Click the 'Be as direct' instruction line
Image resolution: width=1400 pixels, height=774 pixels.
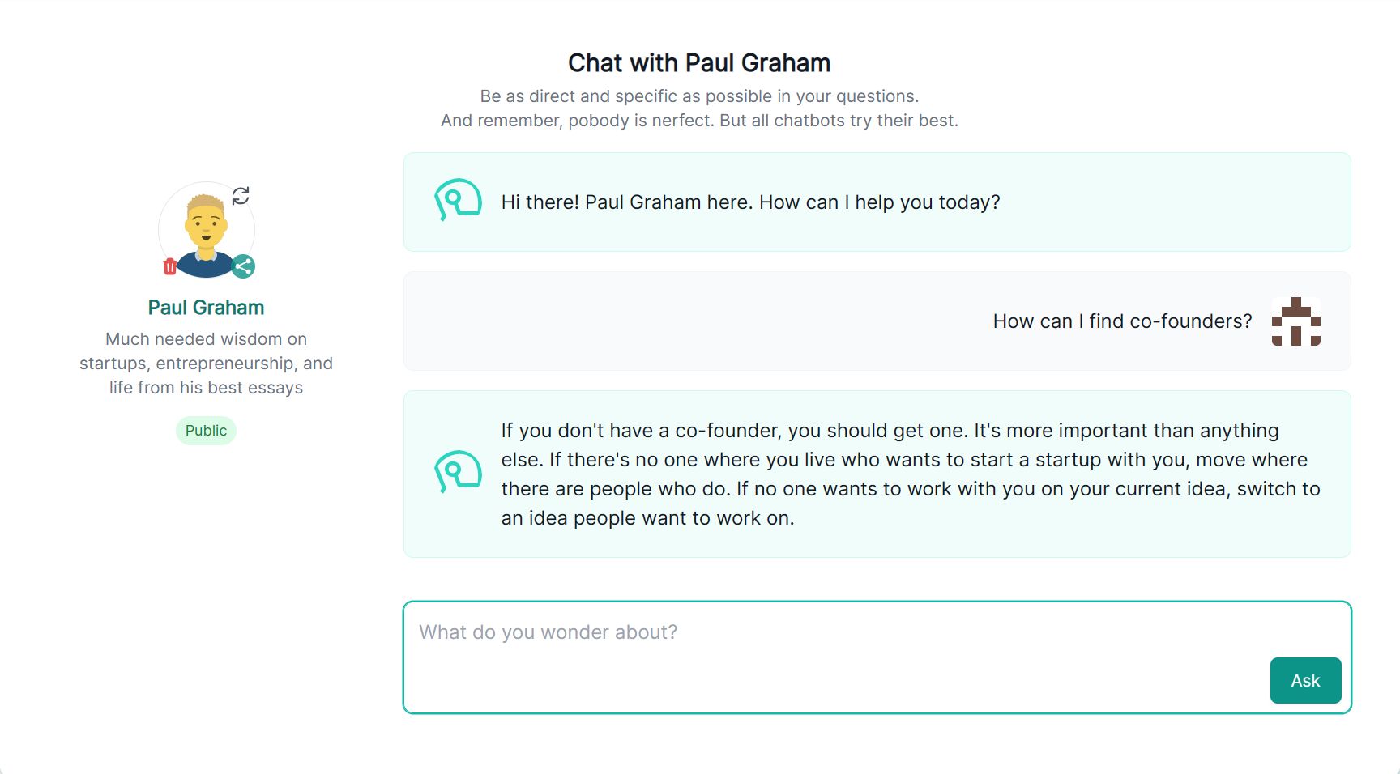click(x=699, y=96)
